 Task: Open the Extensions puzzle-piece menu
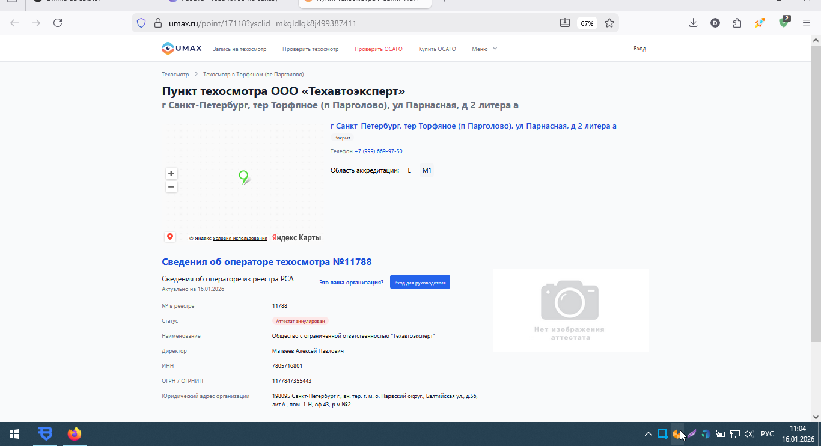pos(737,23)
